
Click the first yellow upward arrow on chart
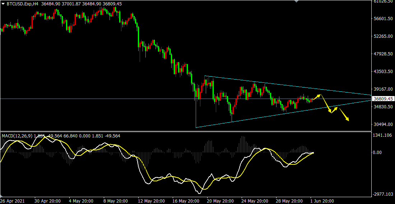[x=317, y=96]
